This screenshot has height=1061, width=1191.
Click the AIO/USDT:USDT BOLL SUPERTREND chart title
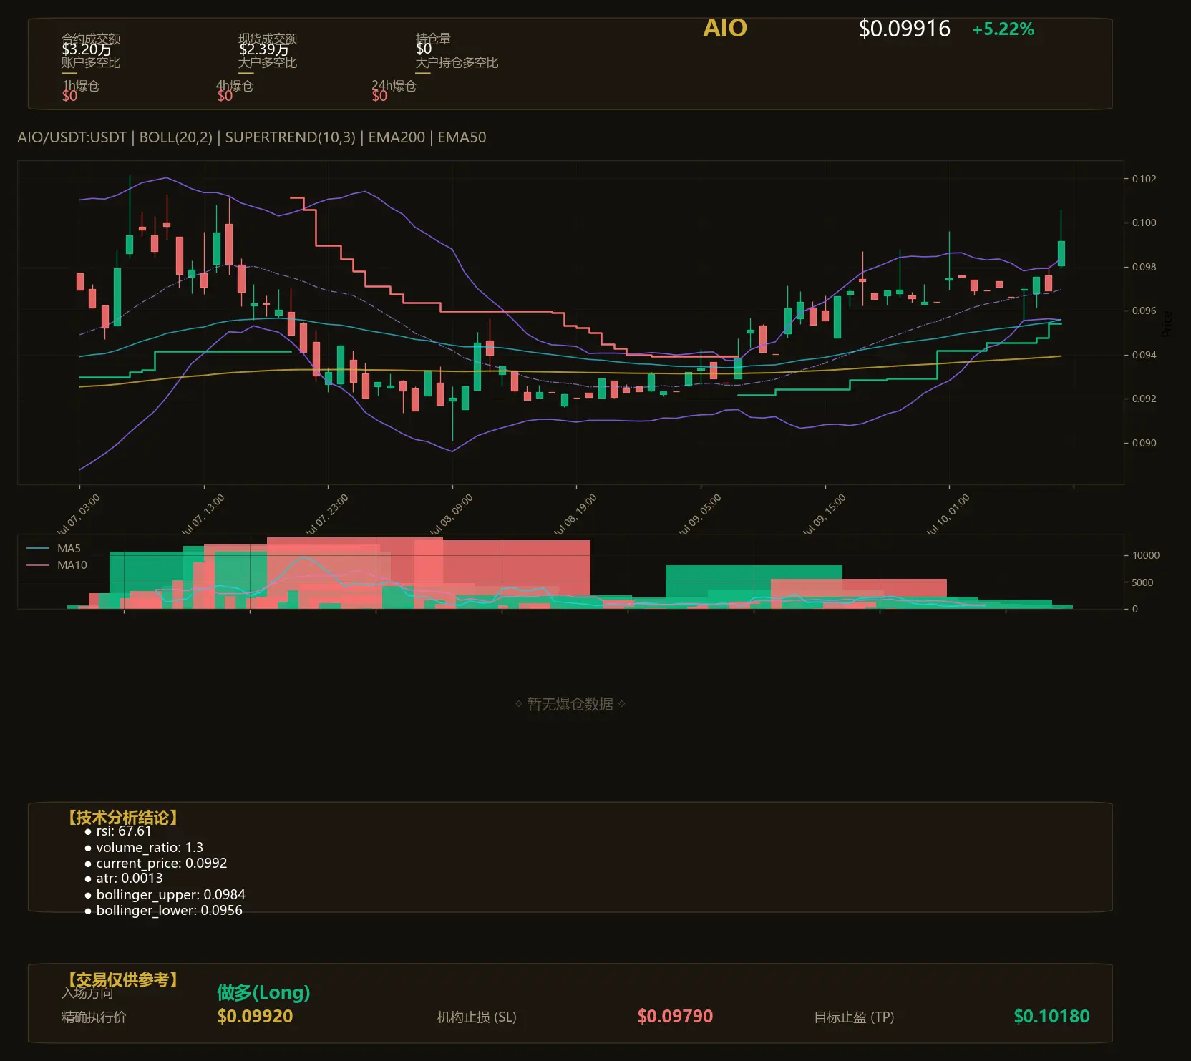coord(252,137)
